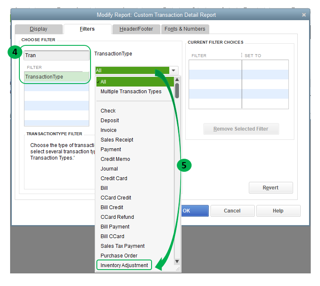Choose Payment in the type list
This screenshot has height=286, width=320.
[x=111, y=150]
